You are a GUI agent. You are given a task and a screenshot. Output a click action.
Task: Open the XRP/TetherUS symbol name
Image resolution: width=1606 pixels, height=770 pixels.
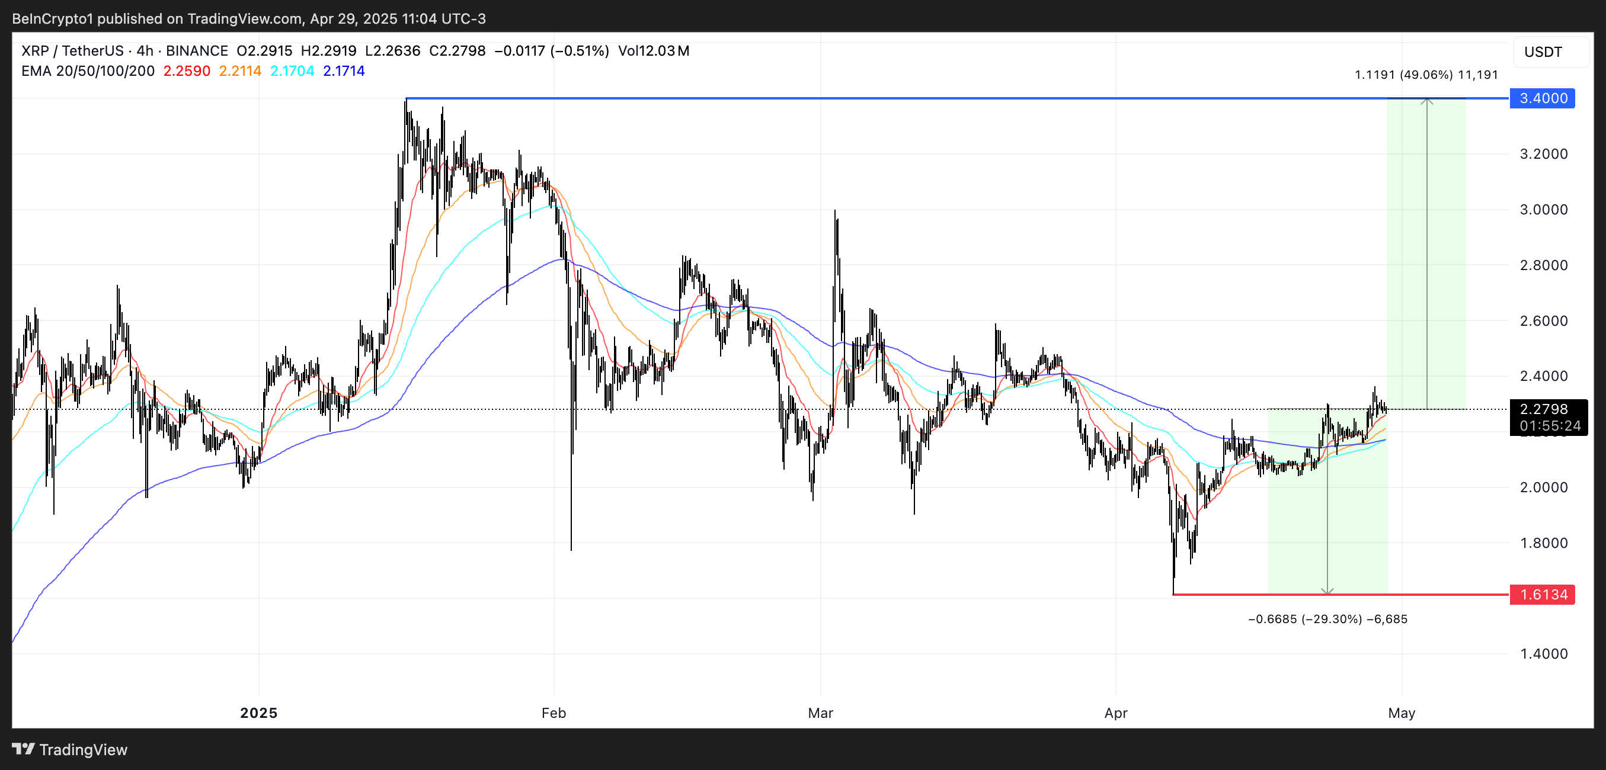[x=72, y=50]
